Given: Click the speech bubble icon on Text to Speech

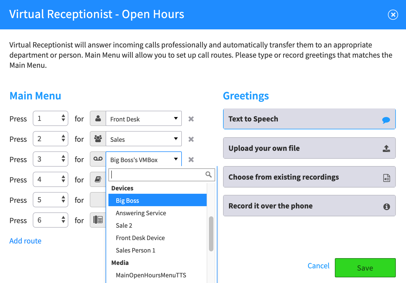Looking at the screenshot, I should [386, 120].
